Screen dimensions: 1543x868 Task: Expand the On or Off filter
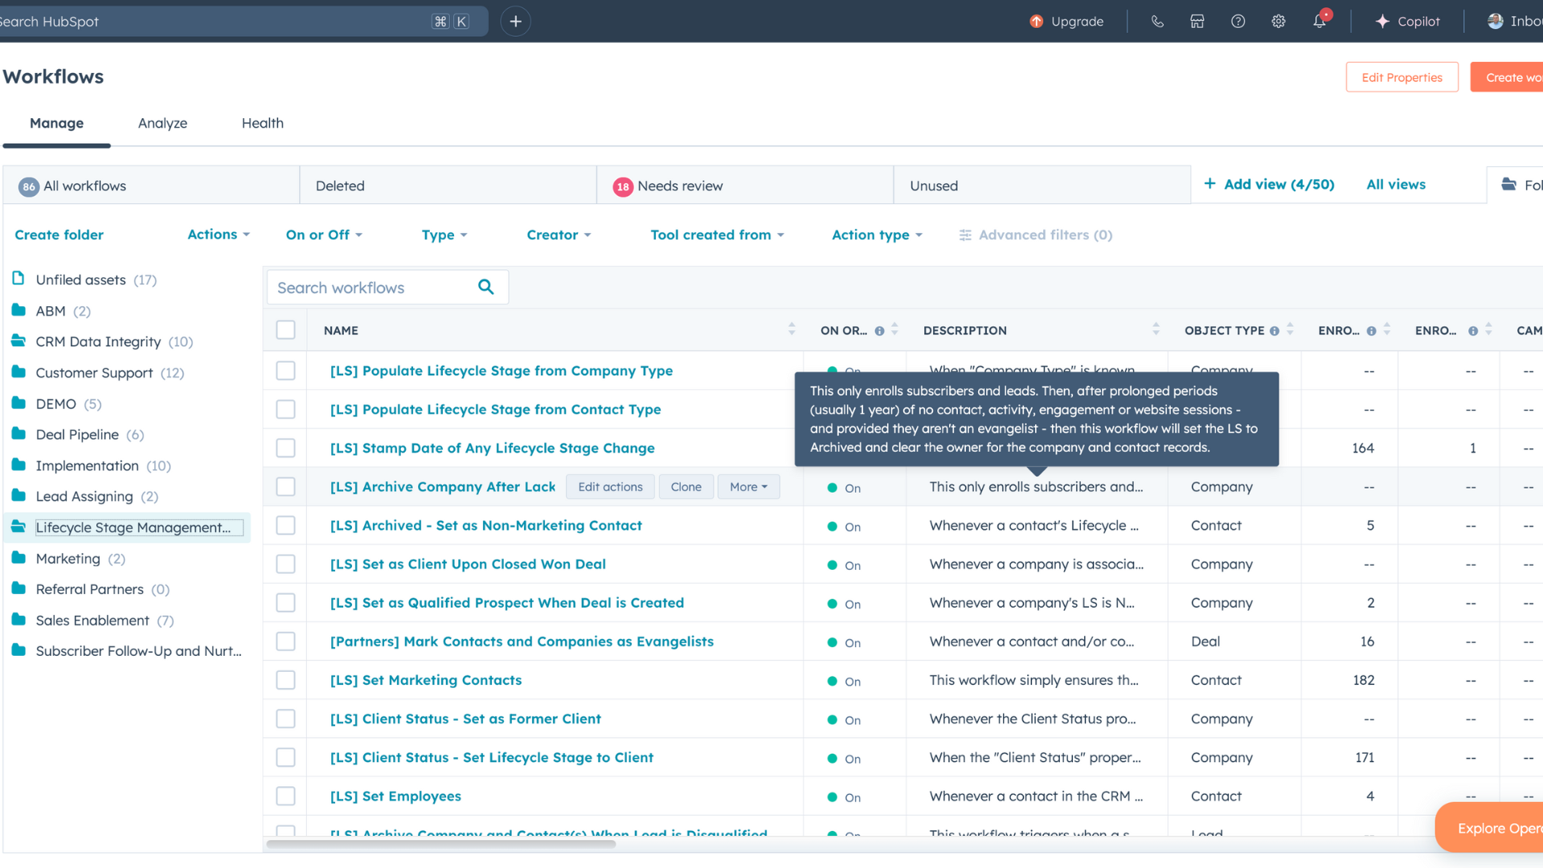point(324,235)
